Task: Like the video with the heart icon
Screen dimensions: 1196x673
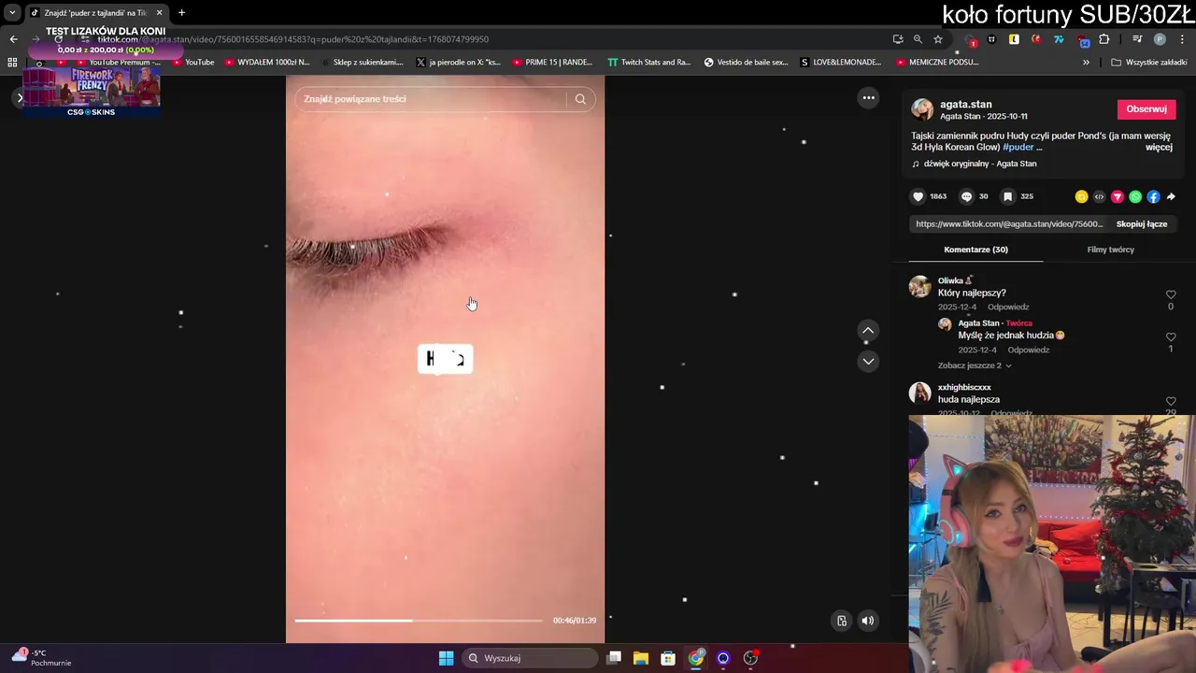Action: (918, 196)
